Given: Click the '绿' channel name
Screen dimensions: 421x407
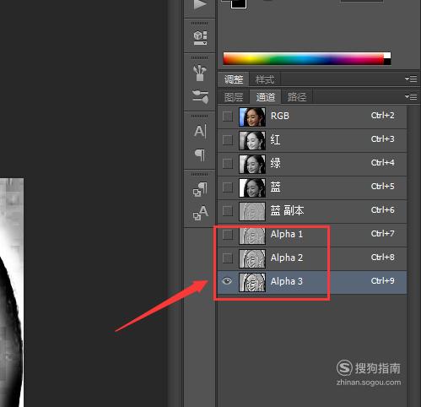Looking at the screenshot, I should pyautogui.click(x=275, y=163).
